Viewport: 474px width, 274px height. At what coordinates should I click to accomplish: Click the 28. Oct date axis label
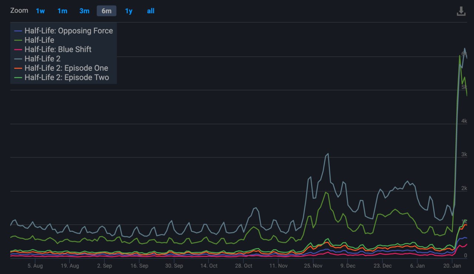coord(244,266)
